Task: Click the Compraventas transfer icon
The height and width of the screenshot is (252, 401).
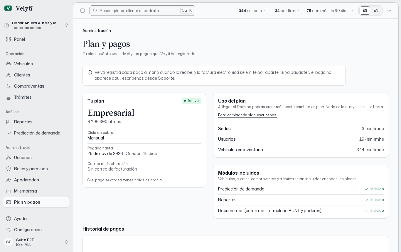Action: [x=9, y=86]
